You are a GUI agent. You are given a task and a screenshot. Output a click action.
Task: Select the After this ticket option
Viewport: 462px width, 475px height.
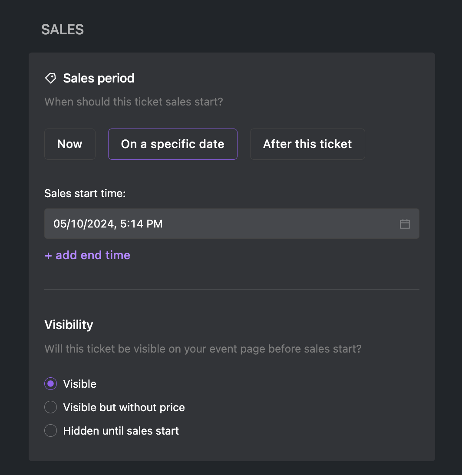pos(307,144)
